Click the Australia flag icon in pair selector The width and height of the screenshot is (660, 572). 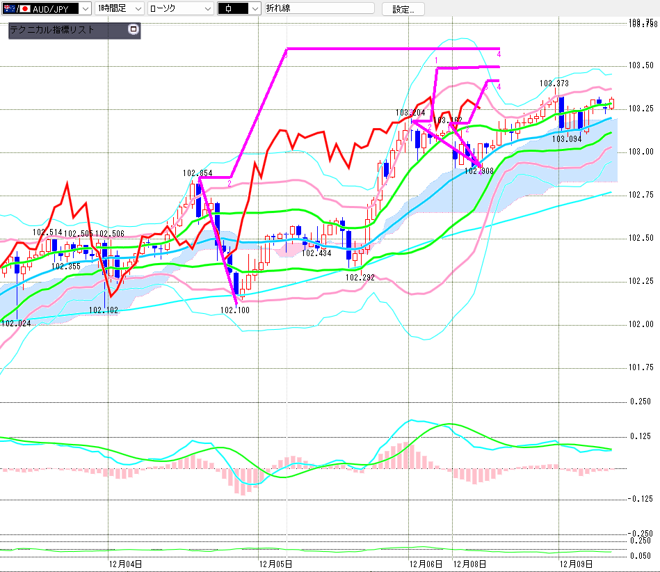(x=10, y=8)
